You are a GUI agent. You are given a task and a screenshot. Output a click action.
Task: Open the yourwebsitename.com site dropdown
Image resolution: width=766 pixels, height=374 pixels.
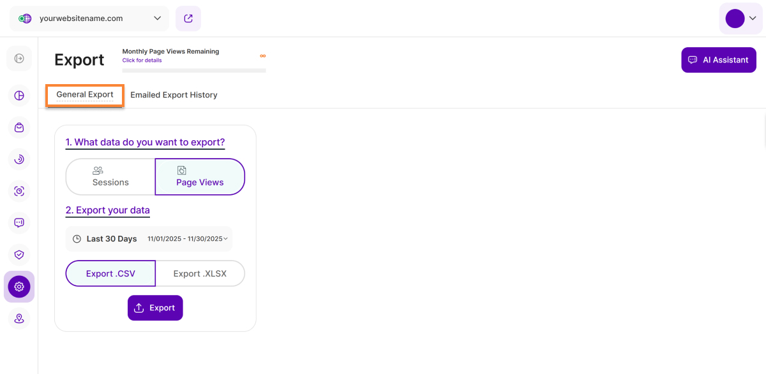(89, 18)
